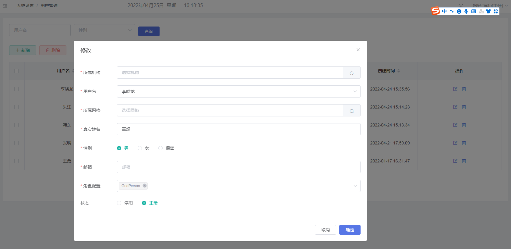Viewport: 511px width, 249px height.
Task: Edit the 朱江 row
Action: [x=455, y=107]
